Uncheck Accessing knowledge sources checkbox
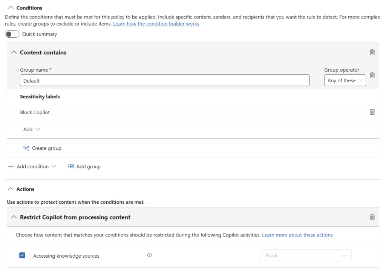The height and width of the screenshot is (275, 386). (22, 255)
